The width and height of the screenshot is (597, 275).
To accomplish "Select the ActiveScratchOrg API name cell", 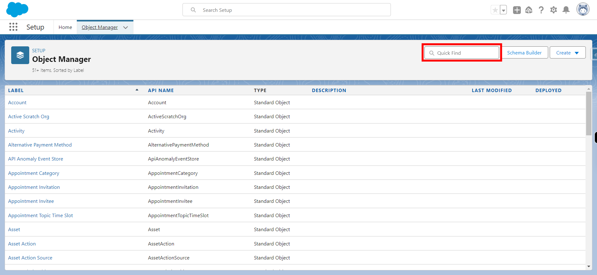I will click(167, 117).
